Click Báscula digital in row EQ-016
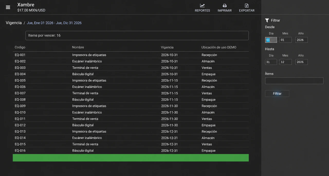The height and width of the screenshot is (176, 329). tap(83, 151)
